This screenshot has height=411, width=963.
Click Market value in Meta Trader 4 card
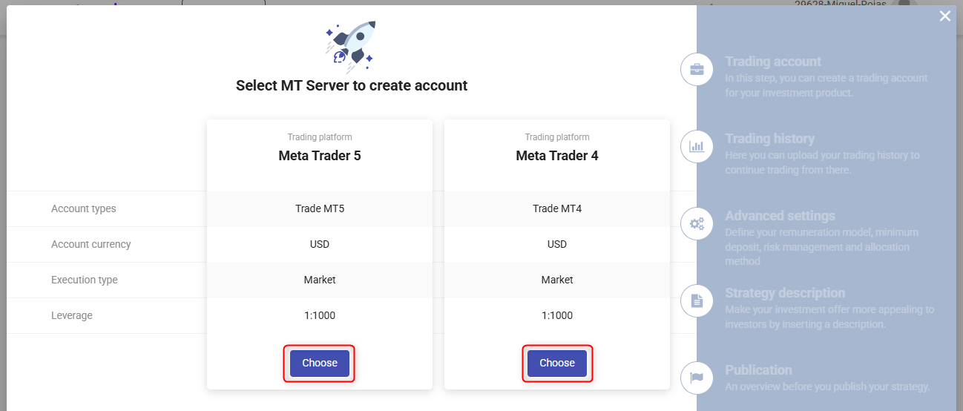(x=557, y=280)
